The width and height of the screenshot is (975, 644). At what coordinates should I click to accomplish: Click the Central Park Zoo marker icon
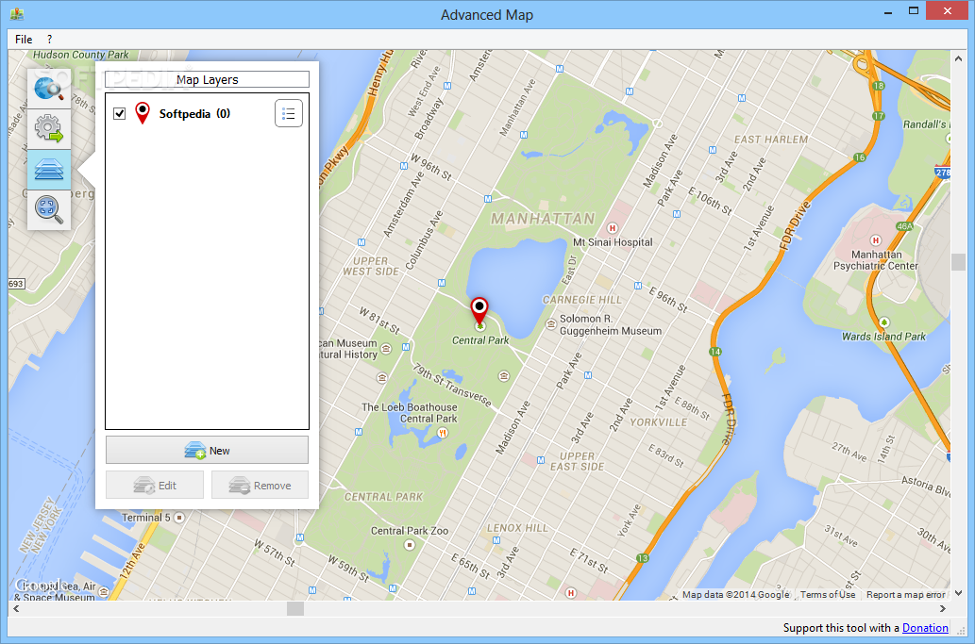pos(409,545)
